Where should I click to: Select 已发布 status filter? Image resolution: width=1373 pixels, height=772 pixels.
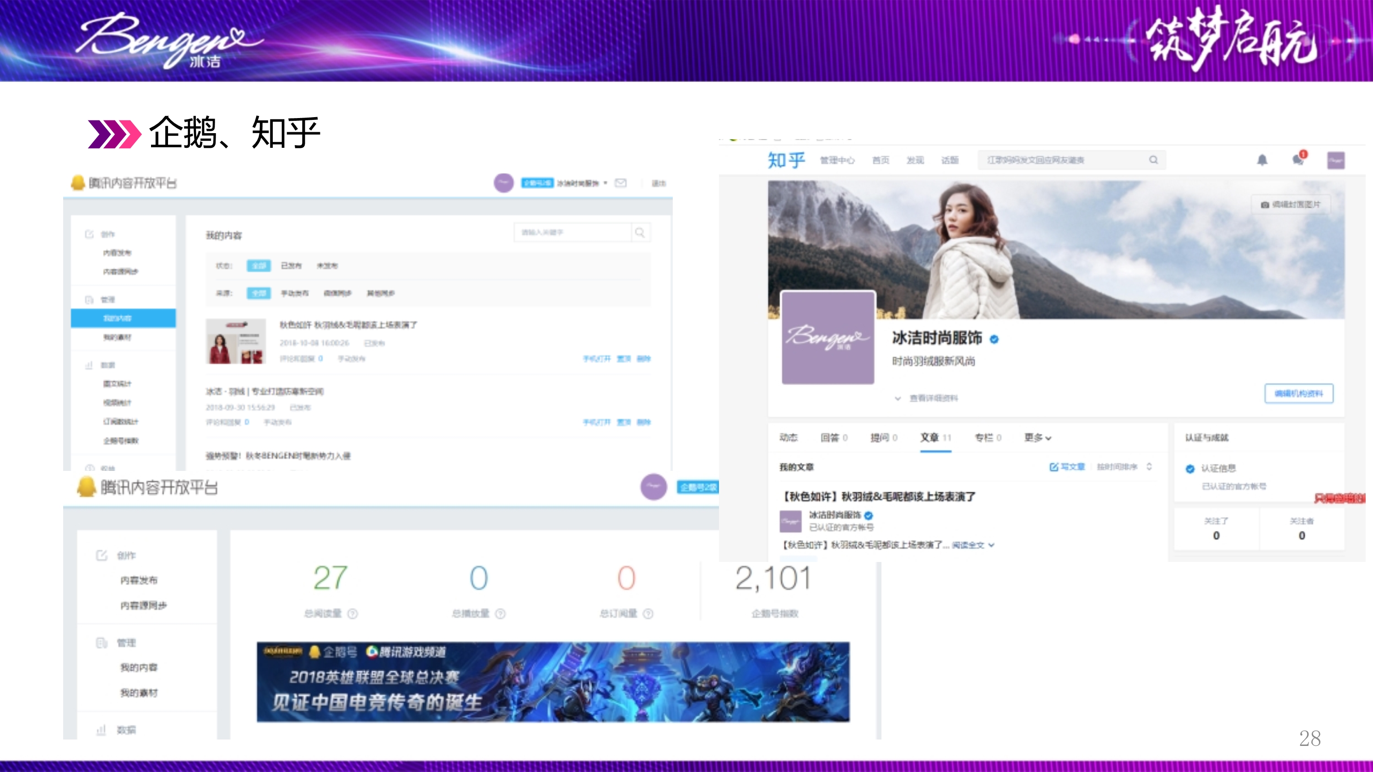coord(291,265)
